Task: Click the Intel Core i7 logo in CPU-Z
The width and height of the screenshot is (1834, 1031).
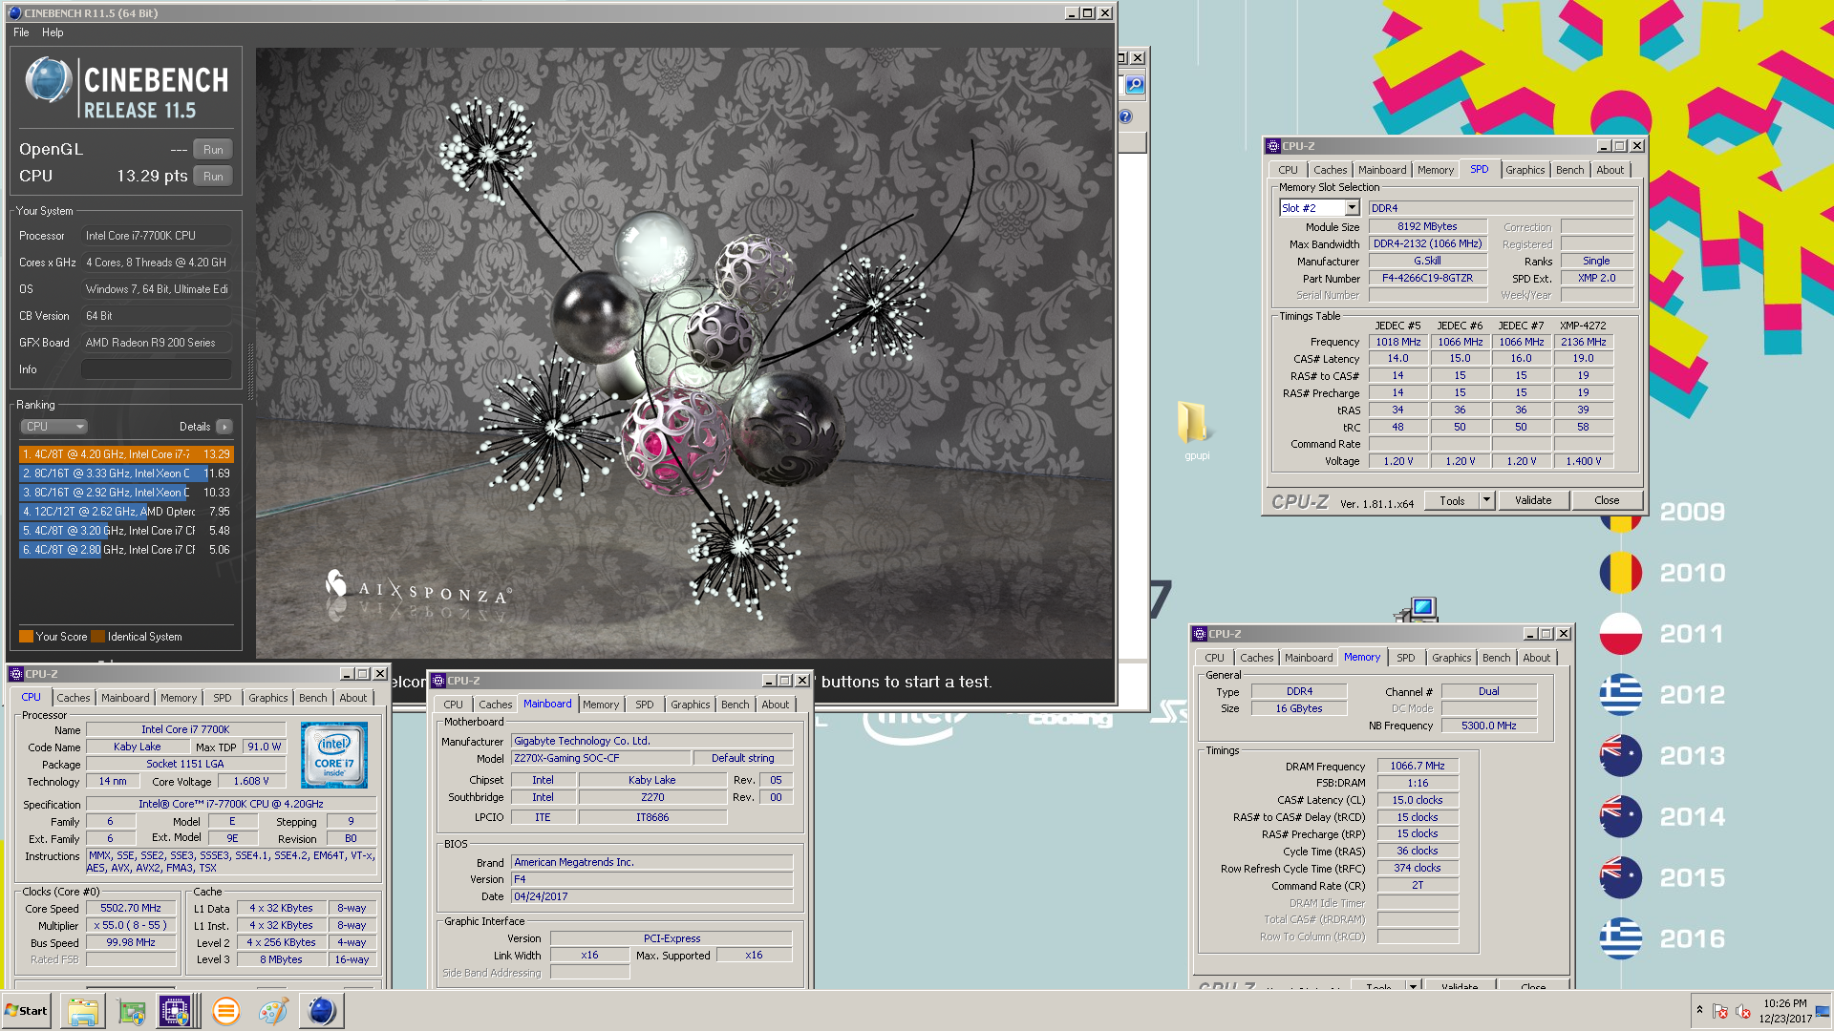Action: 333,755
